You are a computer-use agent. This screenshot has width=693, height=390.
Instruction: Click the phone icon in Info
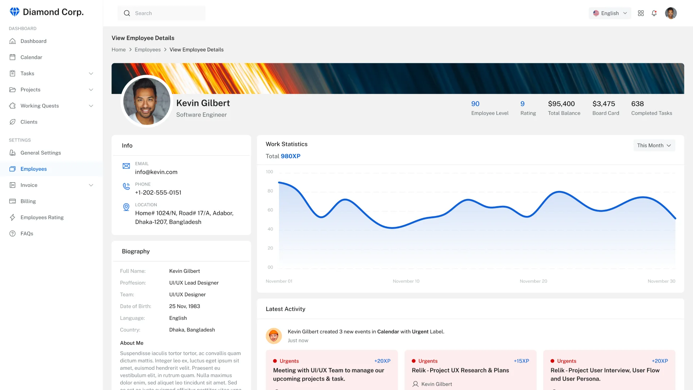tap(126, 186)
